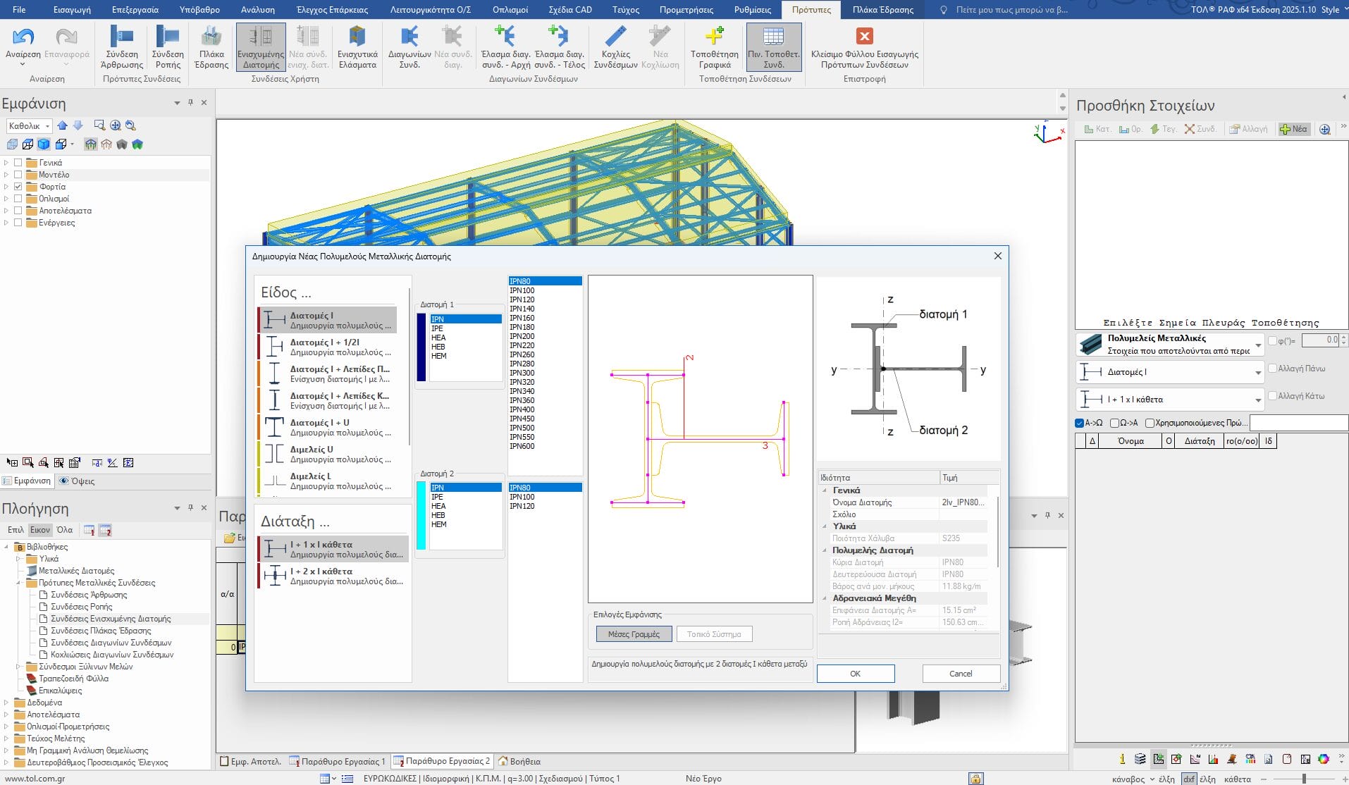Check the Αλλαγή Πάνω checkbox
The height and width of the screenshot is (785, 1349).
click(x=1272, y=369)
